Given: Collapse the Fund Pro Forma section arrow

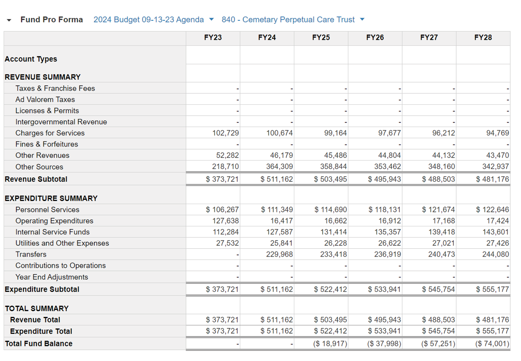Looking at the screenshot, I should [x=9, y=20].
